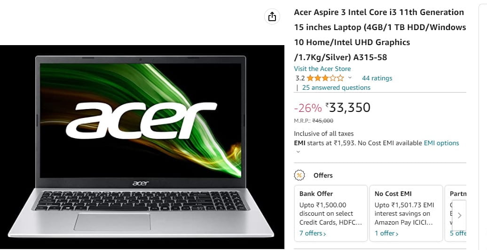This screenshot has height=250, width=487.
Task: Click the 5 offers link in Partner card
Action: click(458, 233)
